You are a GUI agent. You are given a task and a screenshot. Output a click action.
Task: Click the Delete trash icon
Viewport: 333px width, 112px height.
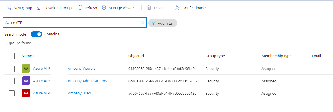coord(149,8)
